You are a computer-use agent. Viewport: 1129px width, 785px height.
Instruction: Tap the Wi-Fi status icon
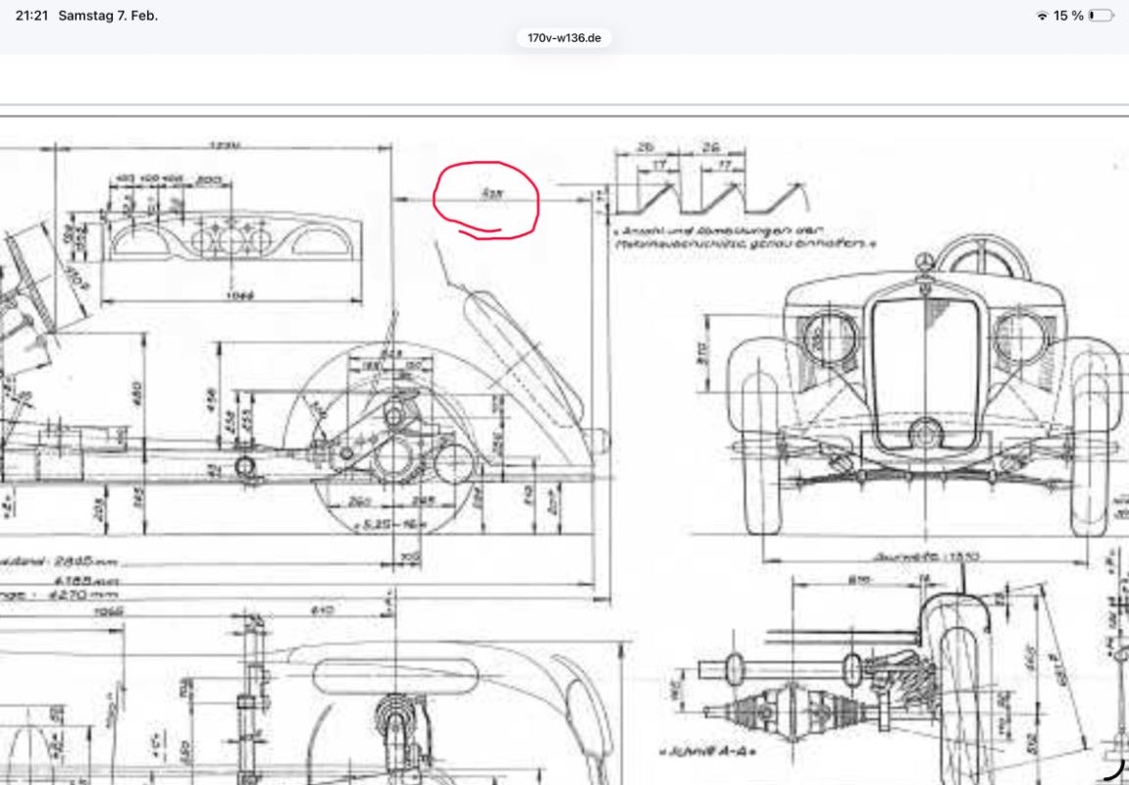coord(1042,16)
